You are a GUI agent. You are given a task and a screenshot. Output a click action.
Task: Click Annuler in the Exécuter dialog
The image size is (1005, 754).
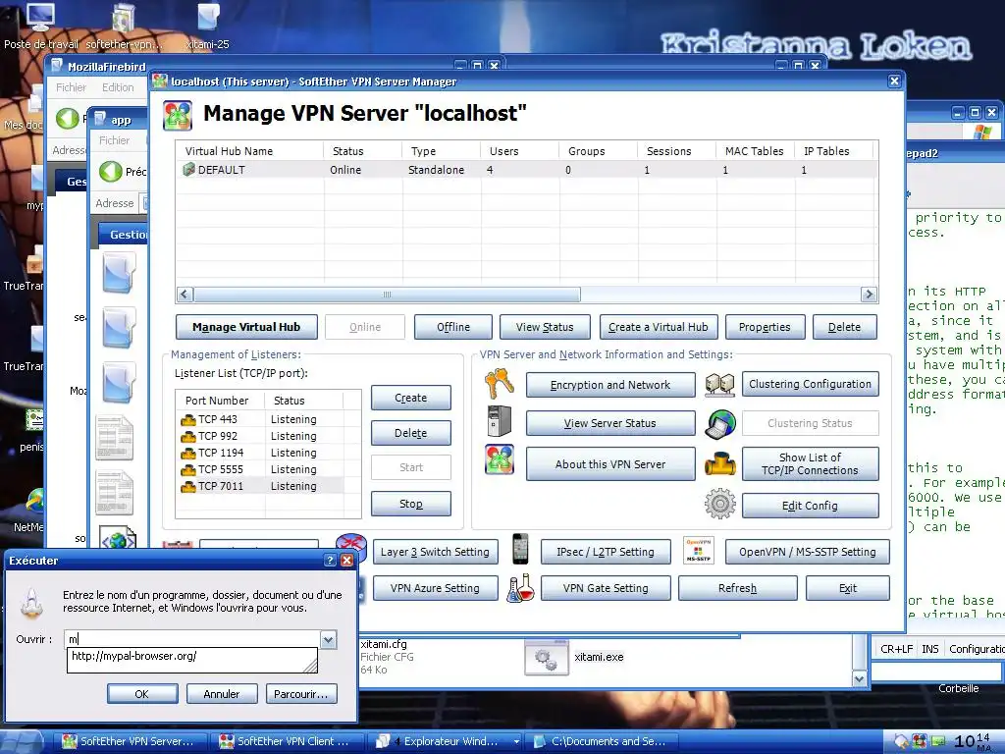tap(222, 694)
